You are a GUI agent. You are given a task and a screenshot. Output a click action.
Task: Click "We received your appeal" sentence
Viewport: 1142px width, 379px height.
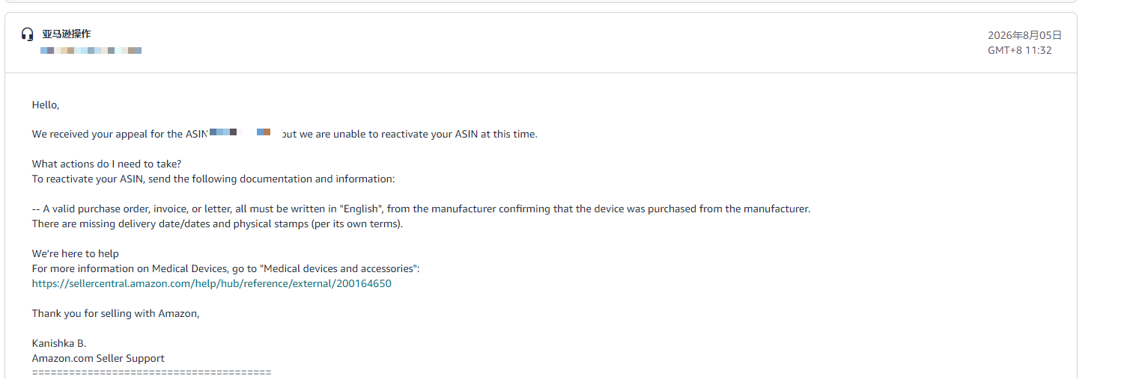(x=285, y=135)
